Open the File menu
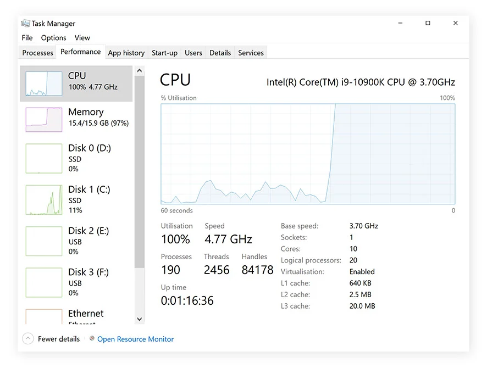 click(26, 37)
